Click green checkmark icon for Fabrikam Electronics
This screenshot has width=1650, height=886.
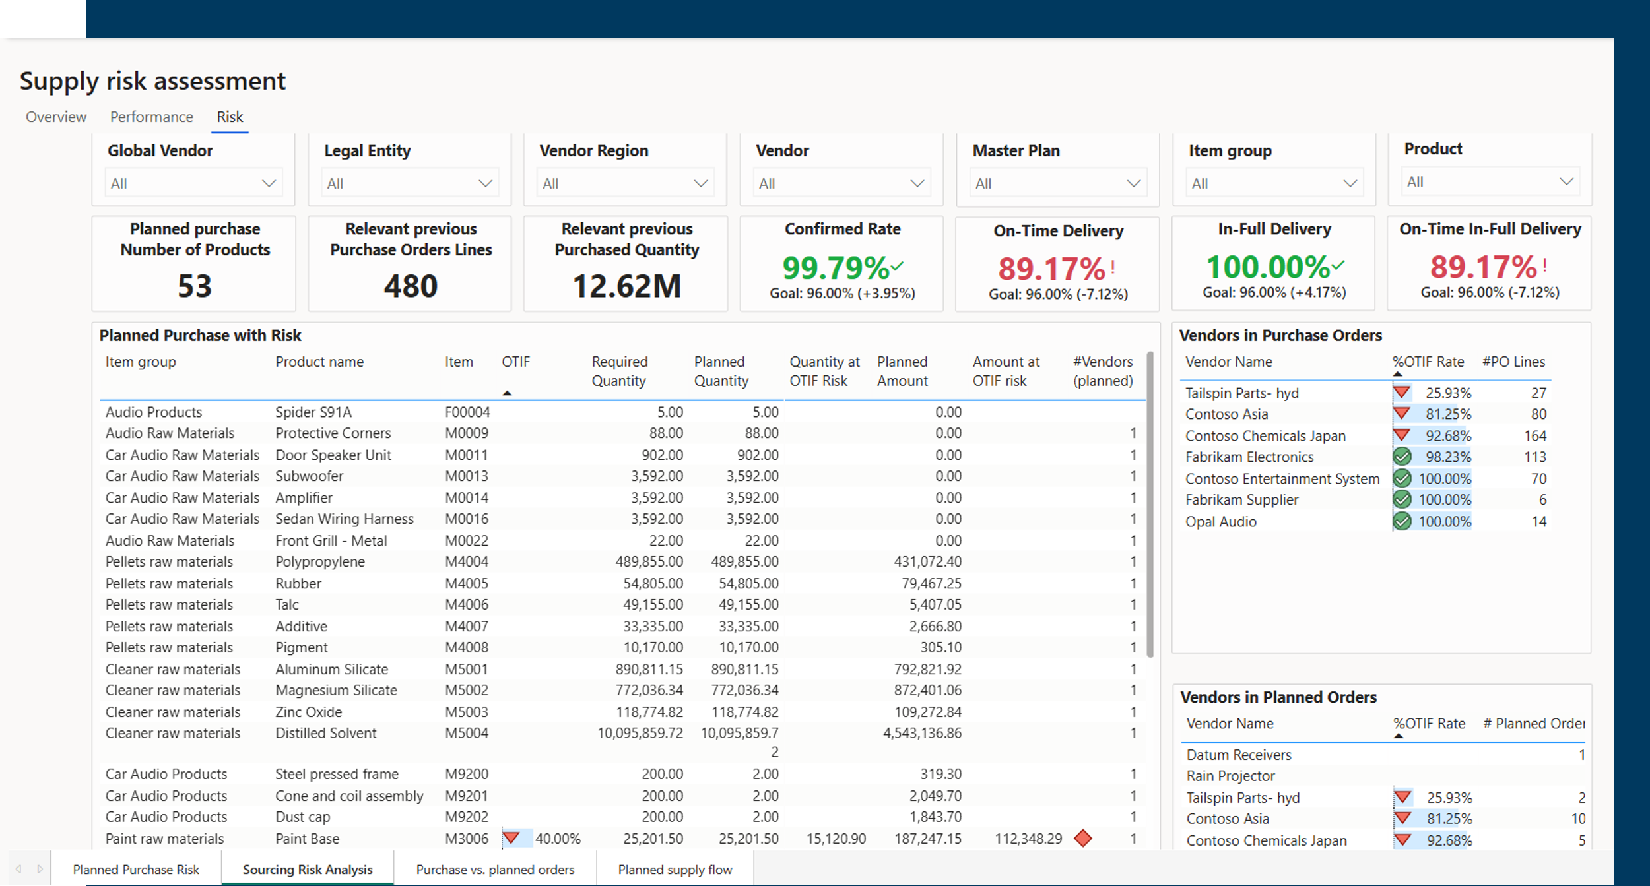pos(1402,457)
